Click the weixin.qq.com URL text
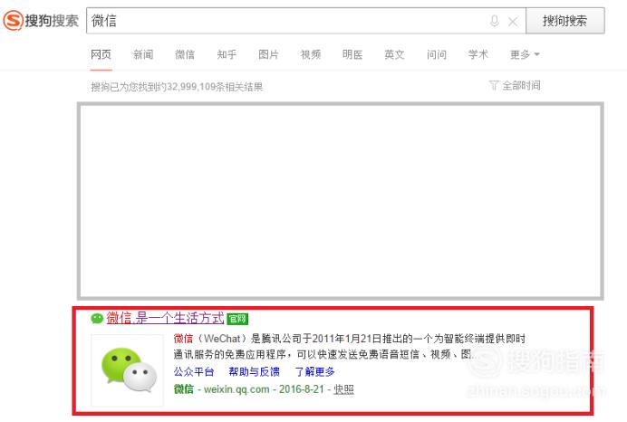 click(236, 389)
